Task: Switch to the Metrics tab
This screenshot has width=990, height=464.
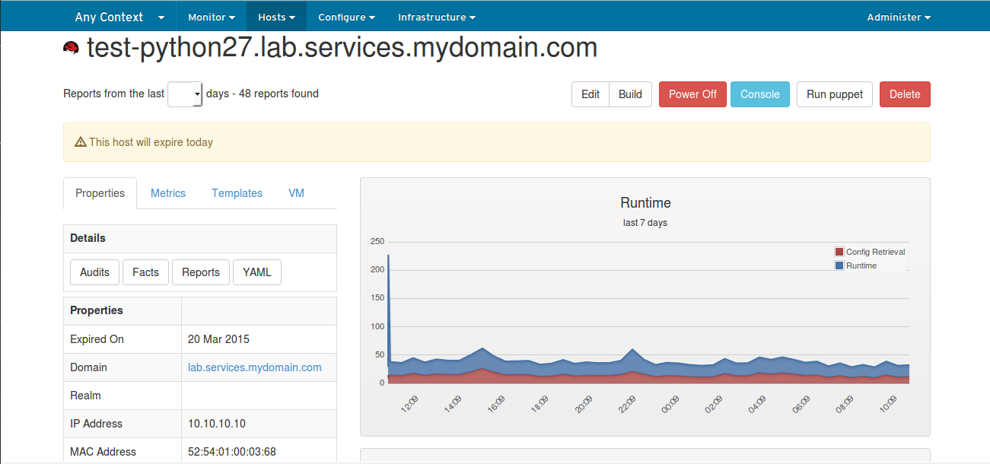Action: click(x=168, y=193)
